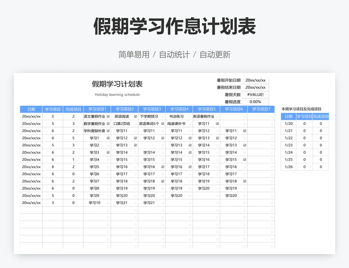Select the 0.00% 暑假进度 cell

[x=255, y=102]
